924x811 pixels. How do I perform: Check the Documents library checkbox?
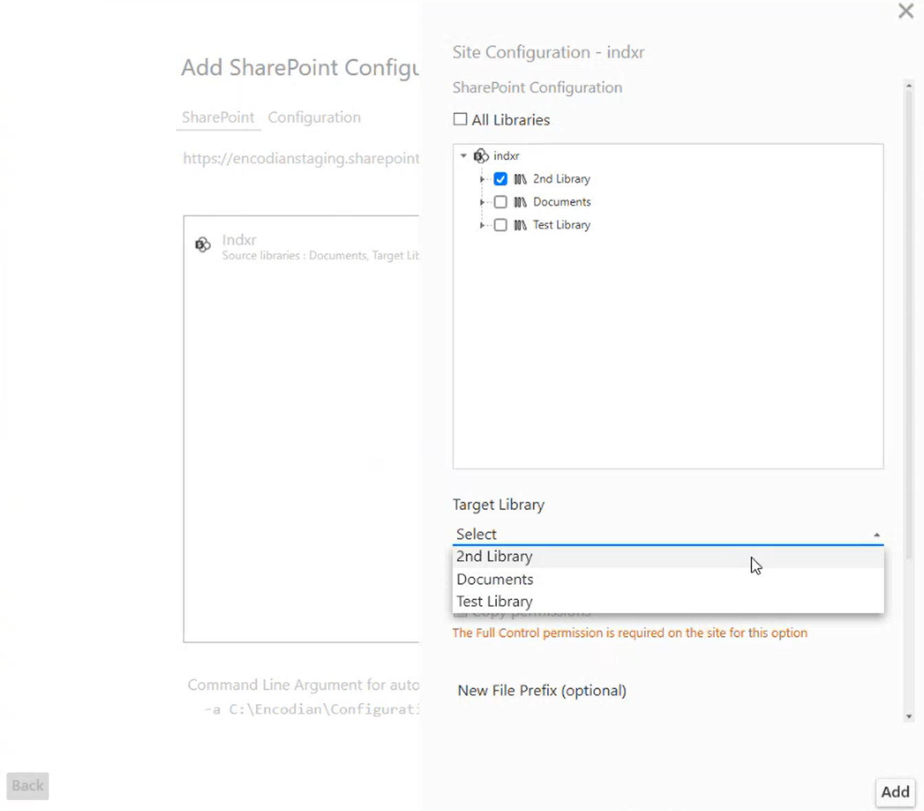[500, 202]
